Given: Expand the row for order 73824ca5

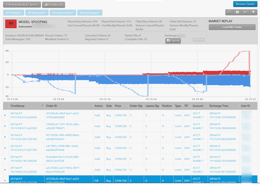Looking at the screenshot, I should tap(5, 126).
